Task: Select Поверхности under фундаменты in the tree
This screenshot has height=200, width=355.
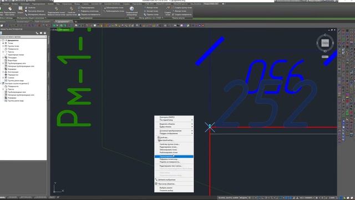Action: pos(13,49)
